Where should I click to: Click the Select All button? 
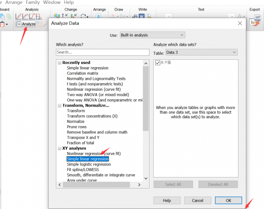point(173,185)
